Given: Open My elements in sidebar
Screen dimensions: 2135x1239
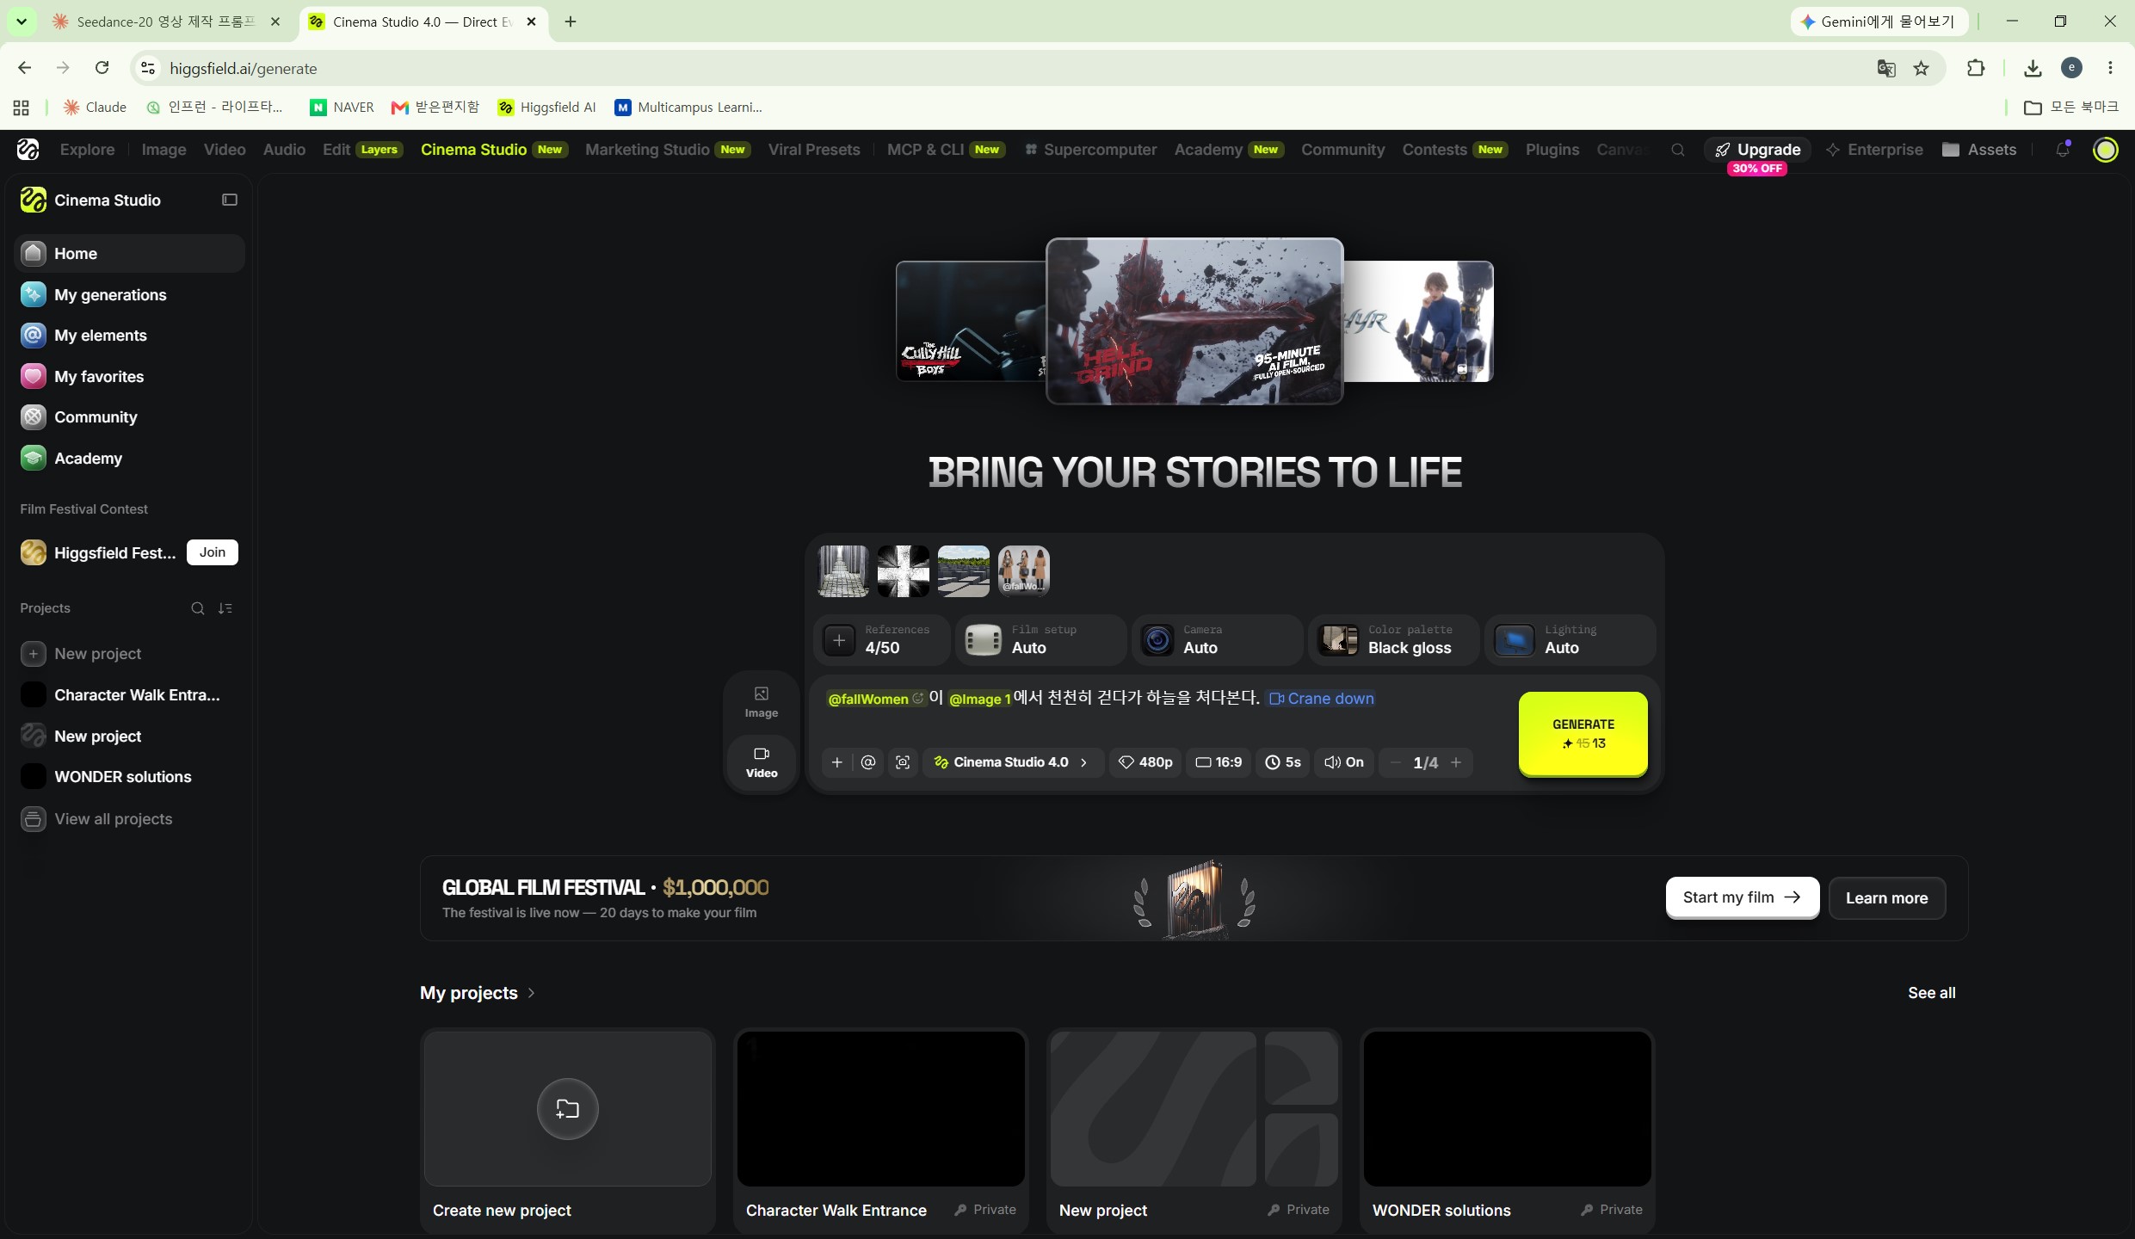Looking at the screenshot, I should (x=129, y=336).
